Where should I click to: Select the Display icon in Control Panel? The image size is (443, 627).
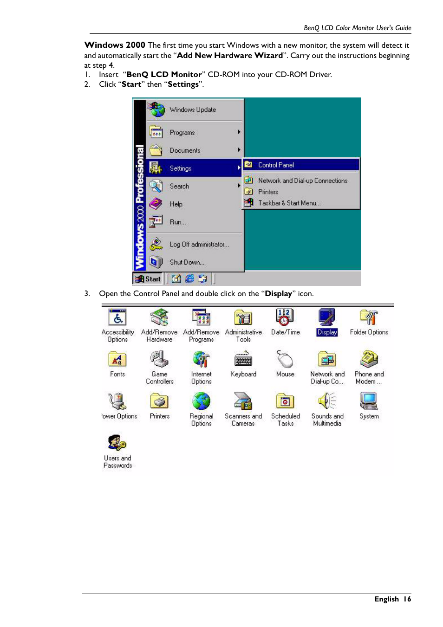tap(327, 318)
